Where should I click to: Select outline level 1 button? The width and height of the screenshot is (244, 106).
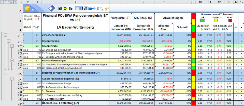click(x=2, y=2)
